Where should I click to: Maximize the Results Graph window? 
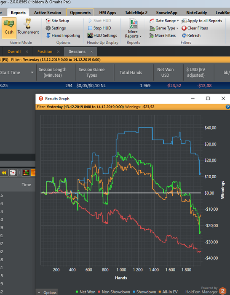click(208, 99)
